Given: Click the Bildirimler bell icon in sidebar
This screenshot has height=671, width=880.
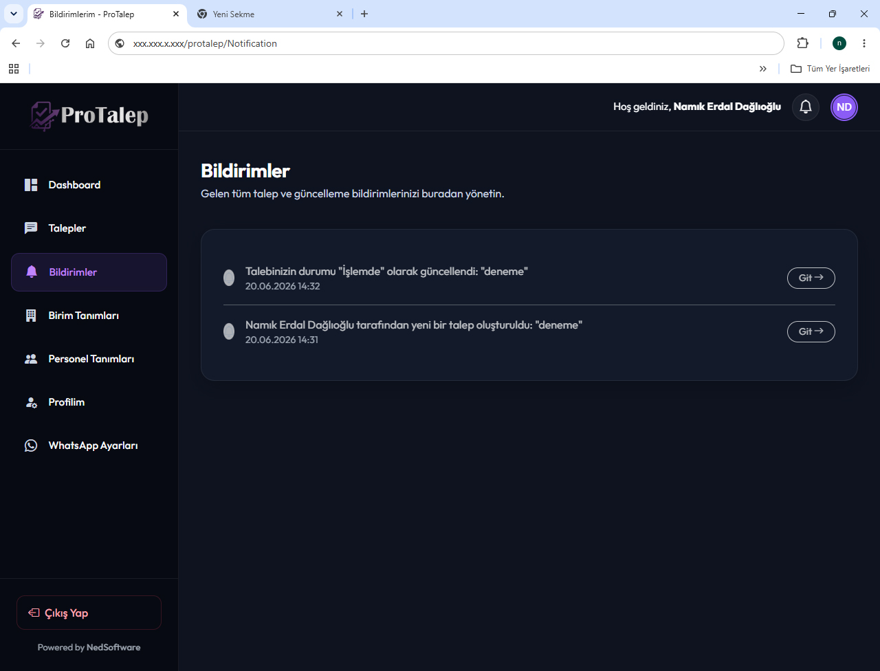Looking at the screenshot, I should click(x=32, y=272).
